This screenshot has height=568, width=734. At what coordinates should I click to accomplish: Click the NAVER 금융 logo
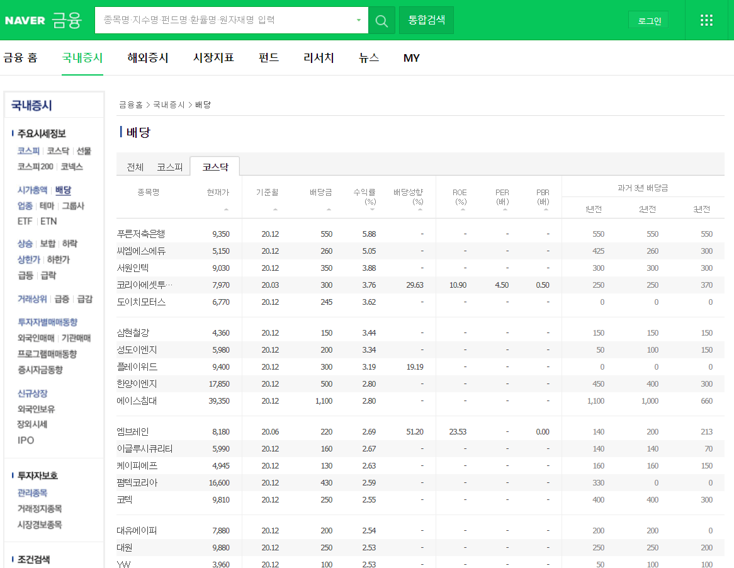(x=43, y=20)
